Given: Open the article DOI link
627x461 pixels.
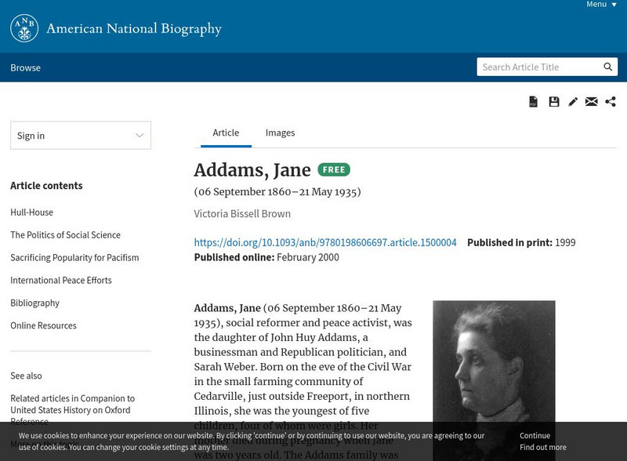Looking at the screenshot, I should [x=325, y=243].
